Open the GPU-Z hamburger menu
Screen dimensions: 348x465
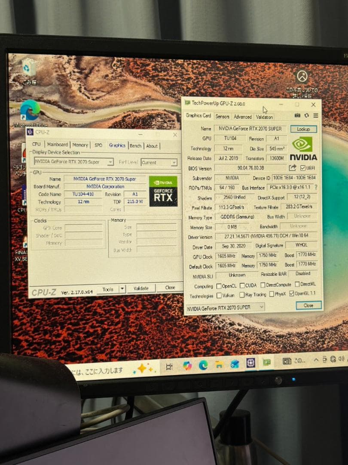point(316,115)
